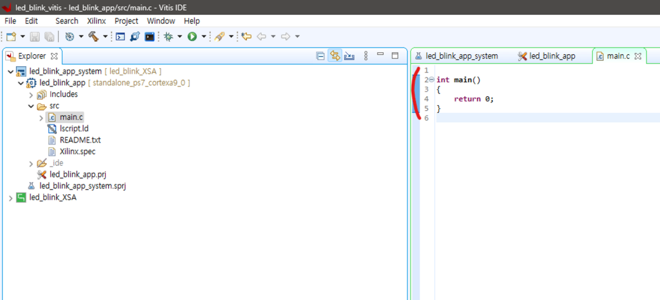The width and height of the screenshot is (660, 300).
Task: Click the Save All icon
Action: click(49, 37)
